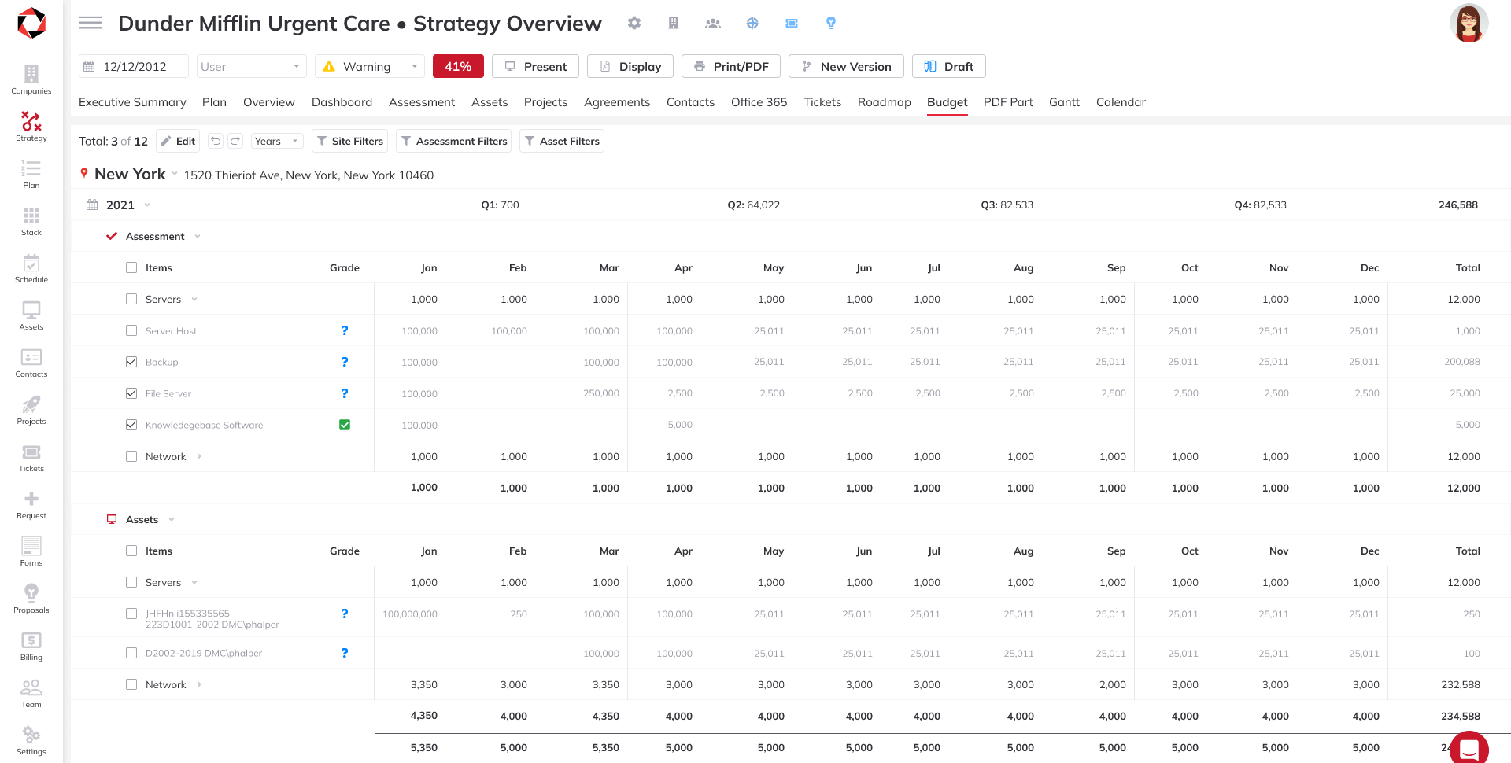Click the blue lightbulb icon in title bar
Screen dimensions: 1511x763
[x=831, y=23]
